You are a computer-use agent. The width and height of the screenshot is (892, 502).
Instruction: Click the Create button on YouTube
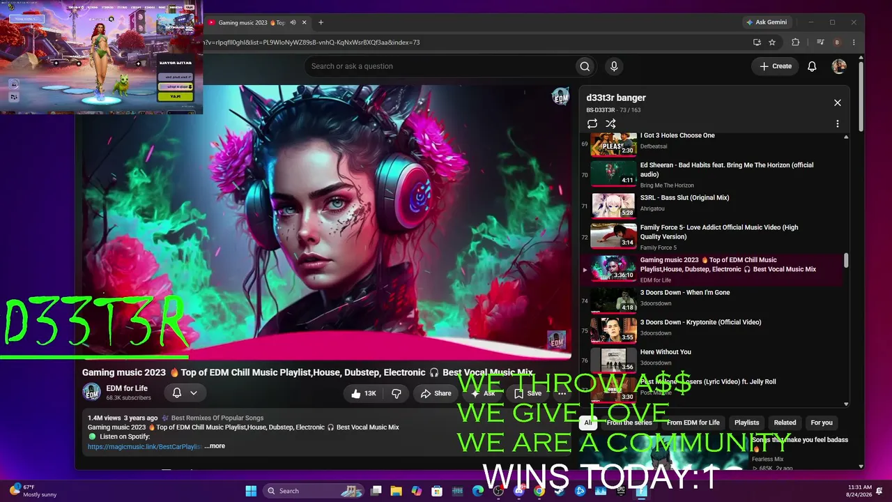(776, 66)
